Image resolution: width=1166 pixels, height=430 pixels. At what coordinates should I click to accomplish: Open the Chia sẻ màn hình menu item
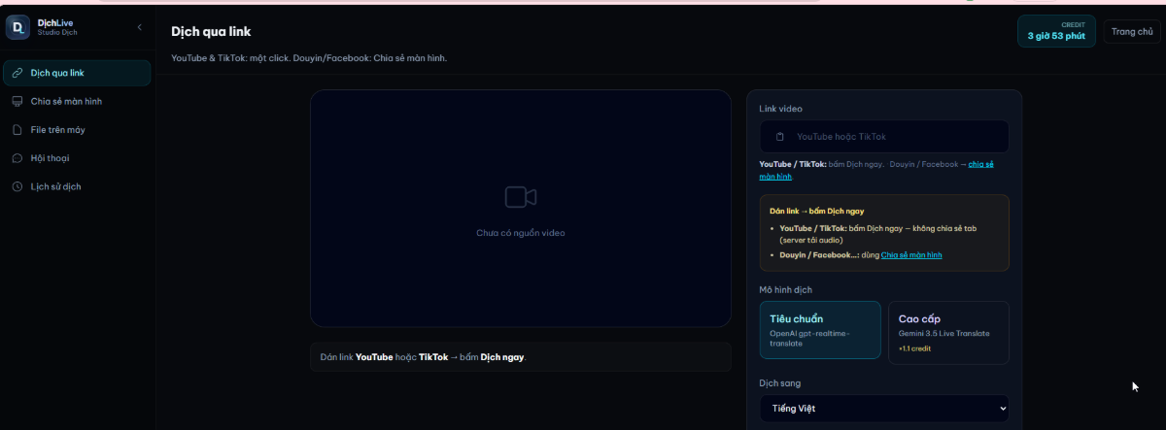coord(77,101)
